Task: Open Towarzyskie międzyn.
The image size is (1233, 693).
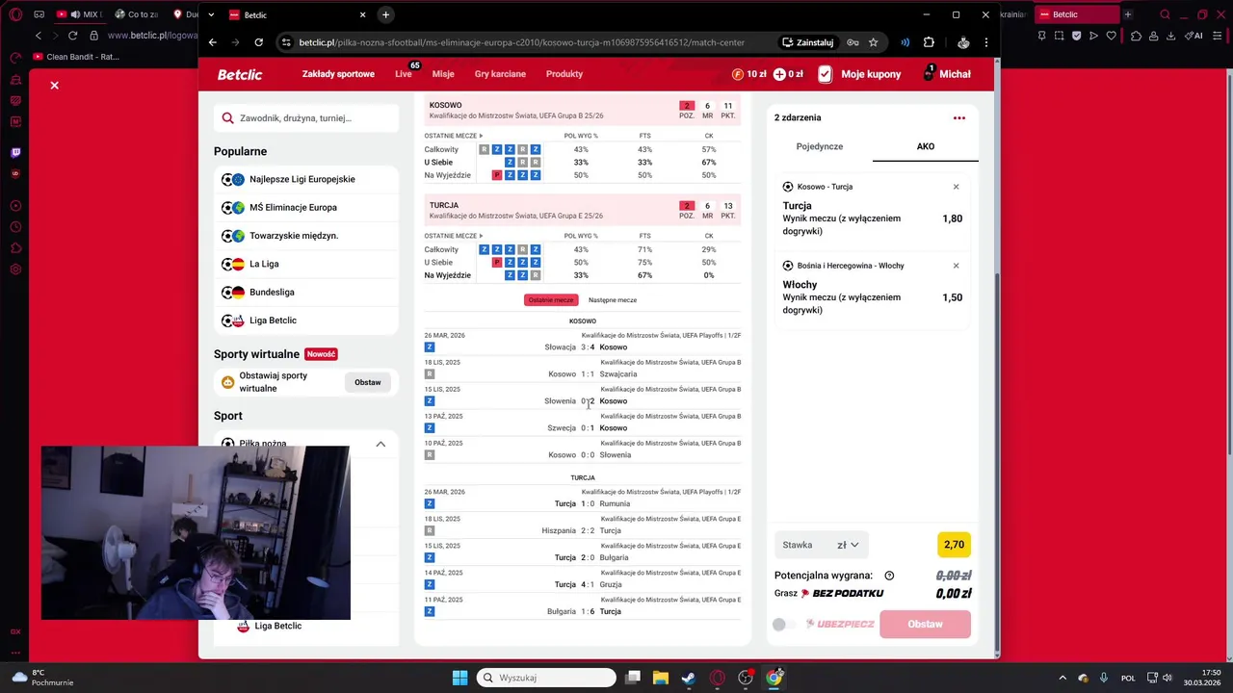Action: [306, 236]
